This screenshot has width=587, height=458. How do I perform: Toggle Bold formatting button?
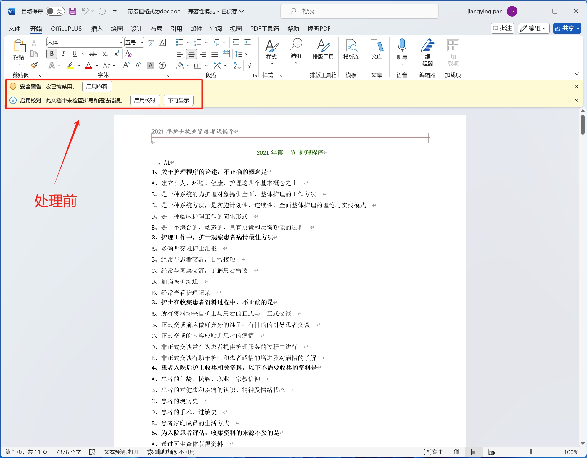[x=52, y=54]
